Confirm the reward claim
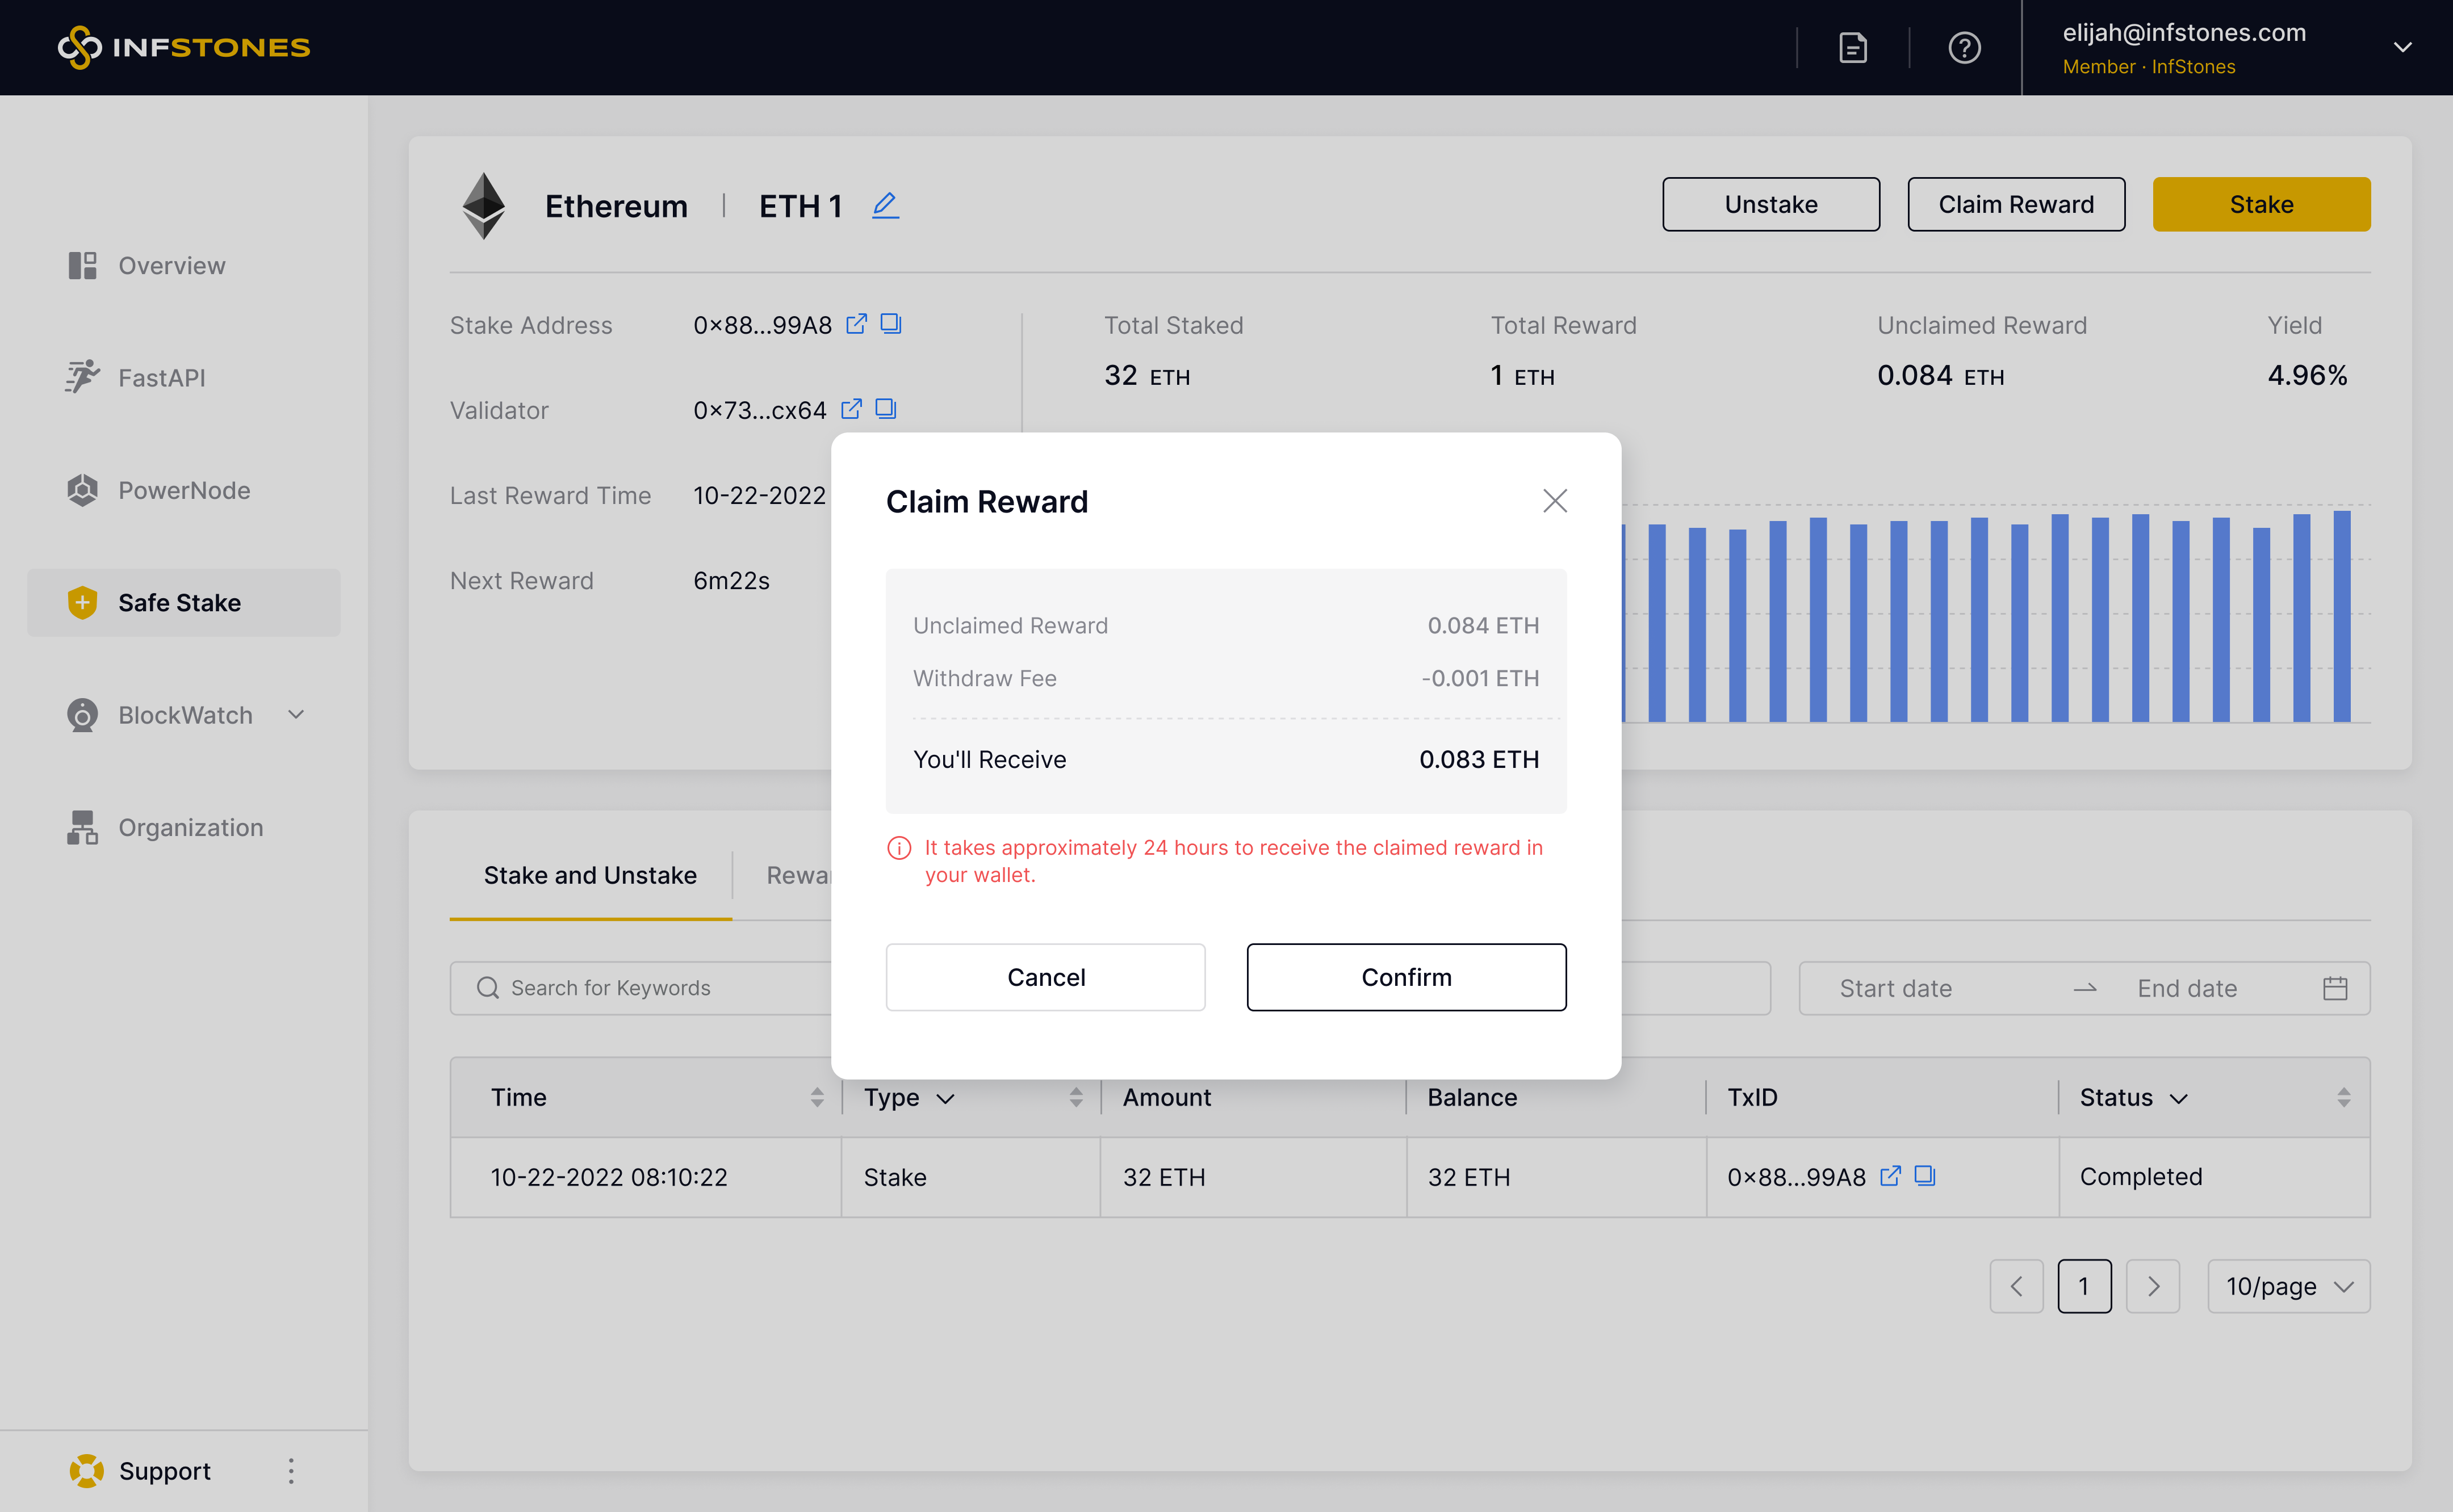 coord(1405,977)
